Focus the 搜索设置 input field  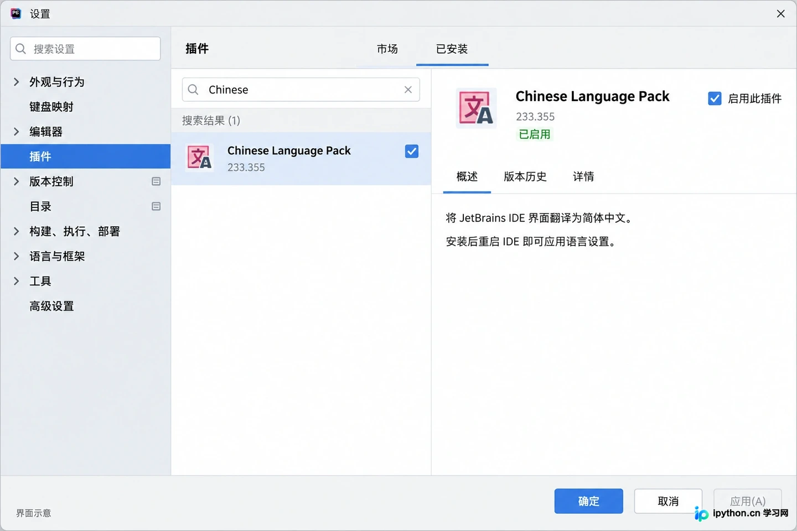(85, 49)
